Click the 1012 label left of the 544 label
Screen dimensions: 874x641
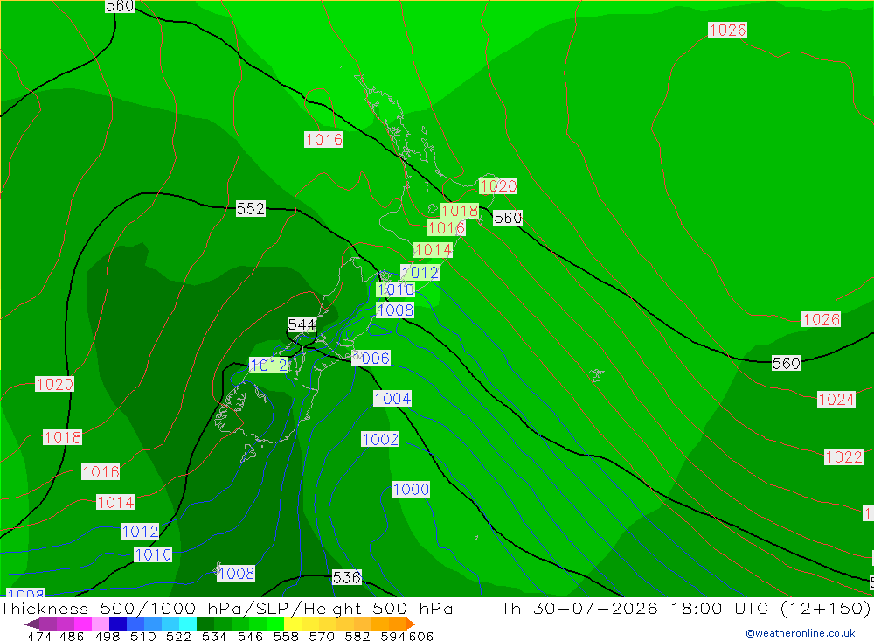269,366
